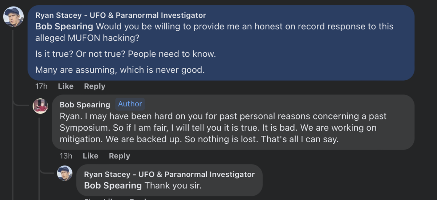Screen dimensions: 437x200
Task: Click the blue Author badge
Action: coord(130,104)
